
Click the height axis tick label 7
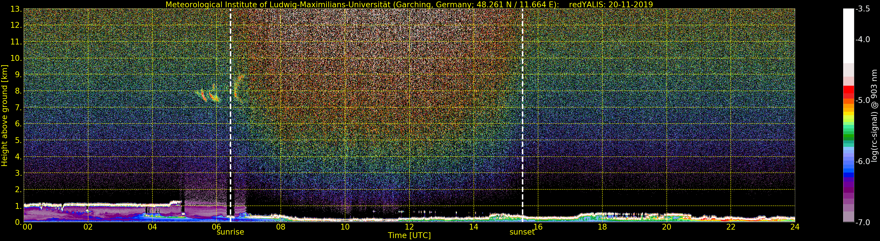click(x=18, y=107)
